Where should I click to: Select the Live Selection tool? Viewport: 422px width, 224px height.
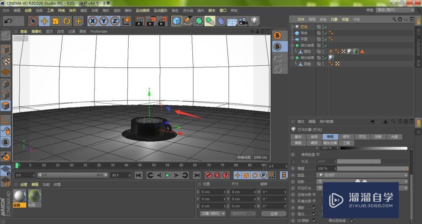33,21
